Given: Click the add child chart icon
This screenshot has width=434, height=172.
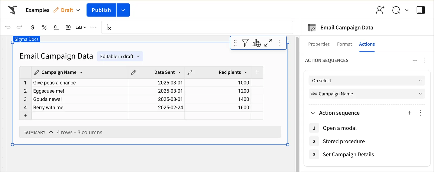Looking at the screenshot, I should click(257, 43).
